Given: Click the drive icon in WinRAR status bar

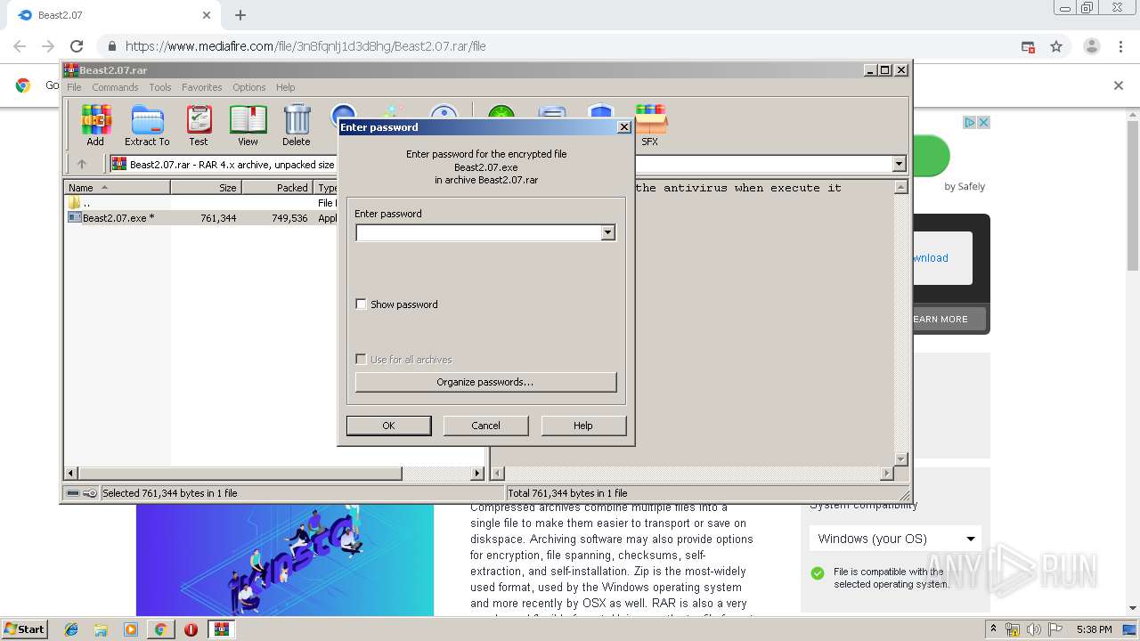Looking at the screenshot, I should (73, 493).
